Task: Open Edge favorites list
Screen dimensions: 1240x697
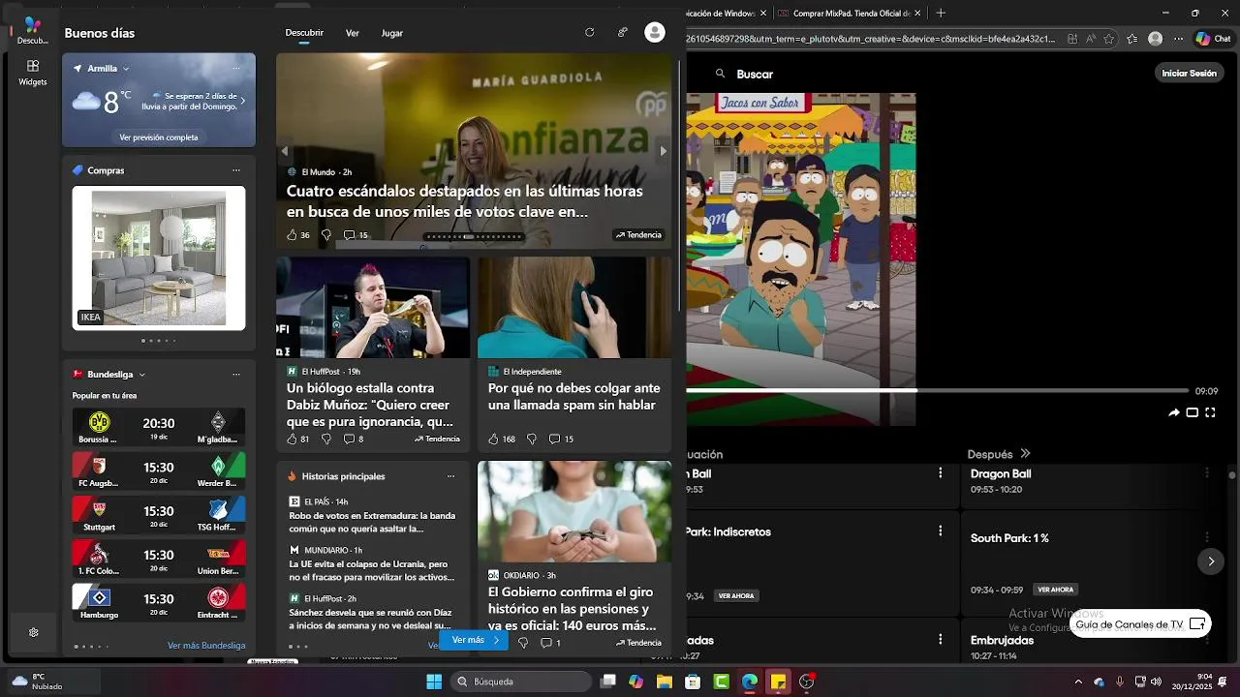Action: click(x=1132, y=39)
